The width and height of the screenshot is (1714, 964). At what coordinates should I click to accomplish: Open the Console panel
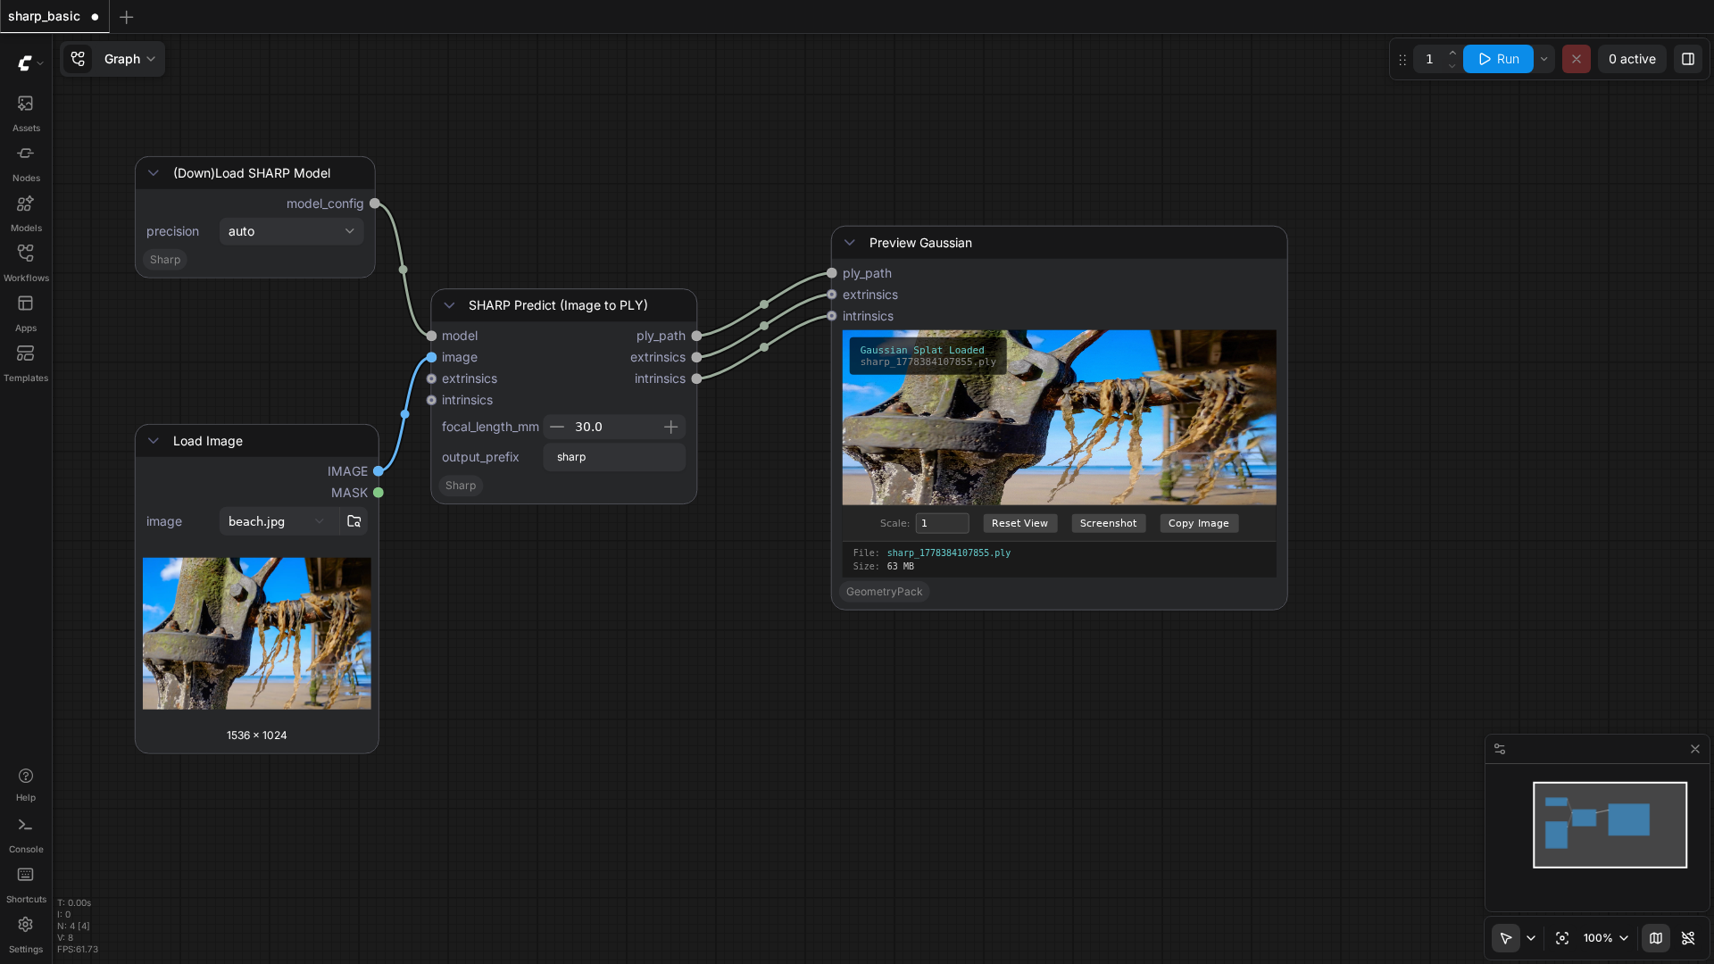tap(26, 835)
